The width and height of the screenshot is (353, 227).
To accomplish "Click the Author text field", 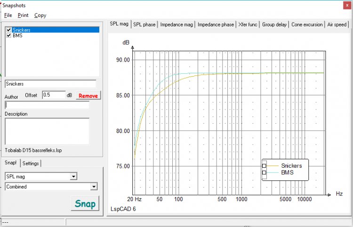I will coord(47,105).
